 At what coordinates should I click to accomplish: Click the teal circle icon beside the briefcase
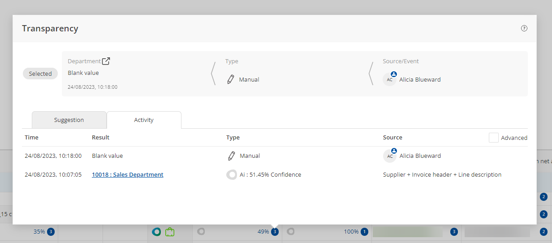[156, 232]
